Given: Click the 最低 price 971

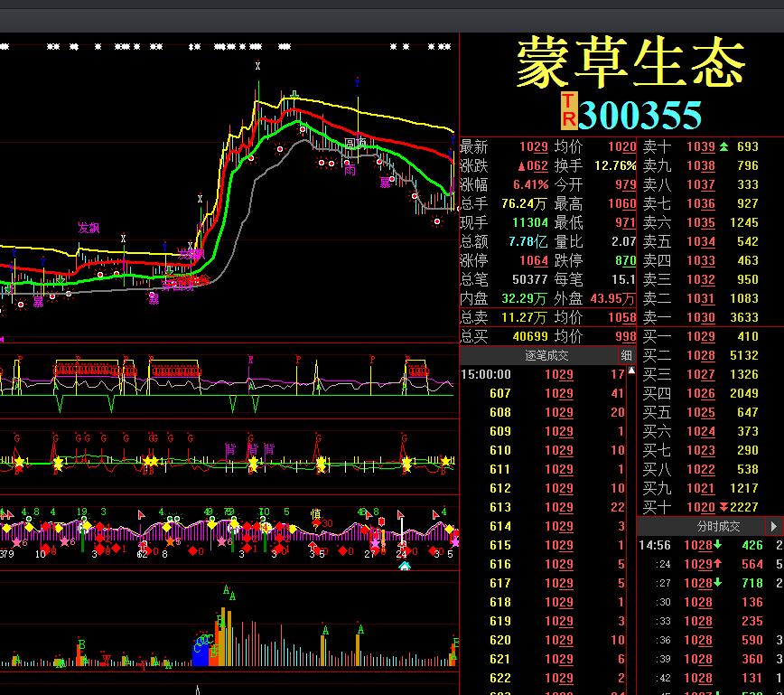Looking at the screenshot, I should (626, 222).
